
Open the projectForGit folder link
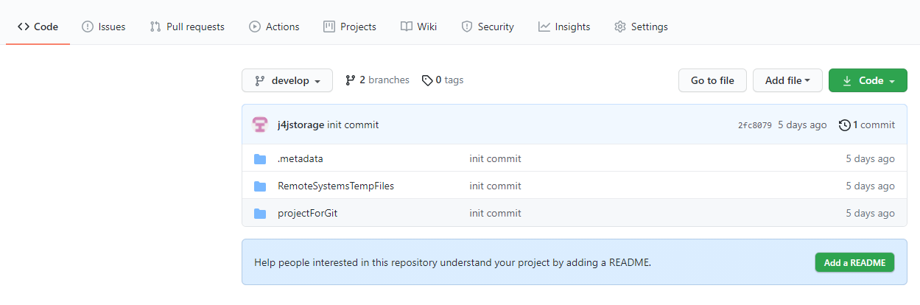click(307, 214)
